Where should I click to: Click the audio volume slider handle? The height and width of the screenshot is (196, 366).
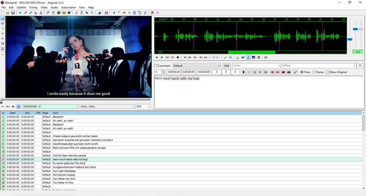(x=361, y=29)
